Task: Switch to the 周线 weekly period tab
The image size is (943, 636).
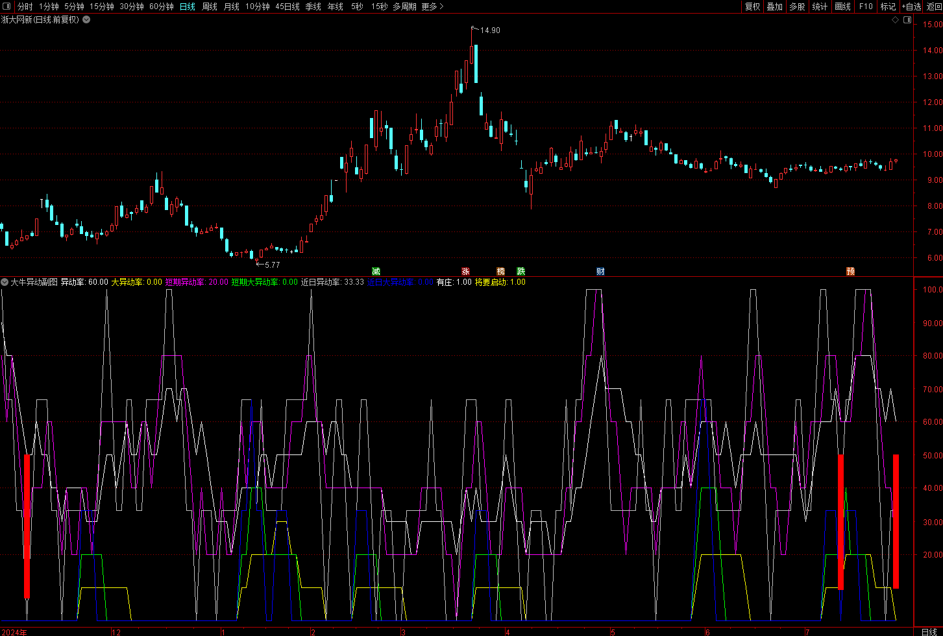Action: (210, 6)
